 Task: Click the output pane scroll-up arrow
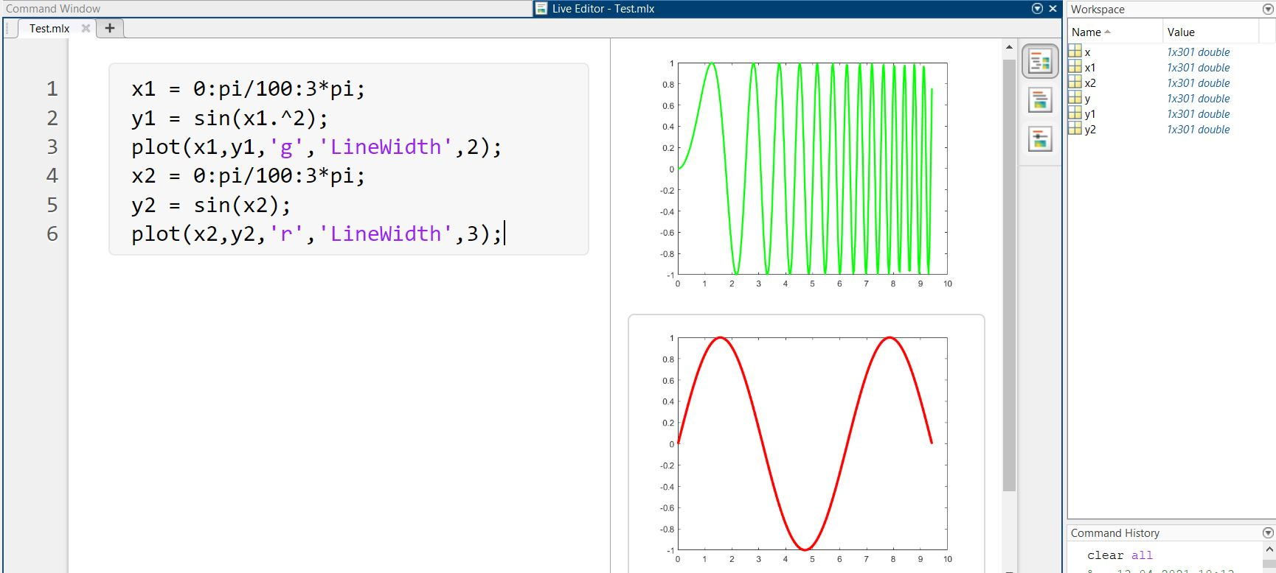[x=1009, y=47]
